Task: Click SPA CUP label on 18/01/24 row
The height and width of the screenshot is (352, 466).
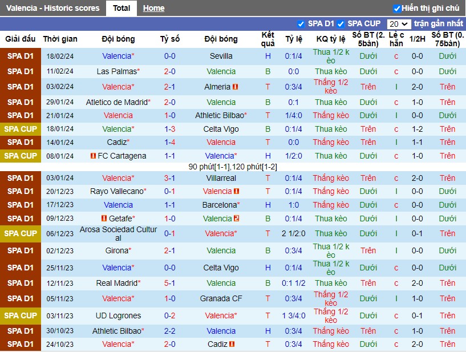Action: (21, 129)
